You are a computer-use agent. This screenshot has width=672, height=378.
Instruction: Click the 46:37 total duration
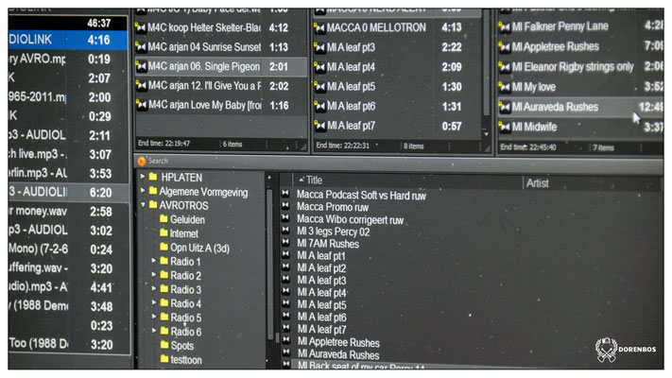[99, 23]
